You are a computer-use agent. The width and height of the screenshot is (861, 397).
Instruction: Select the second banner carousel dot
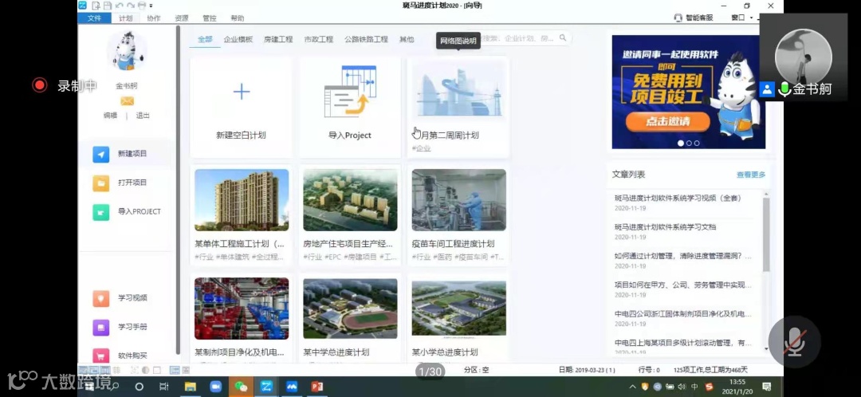pos(689,143)
